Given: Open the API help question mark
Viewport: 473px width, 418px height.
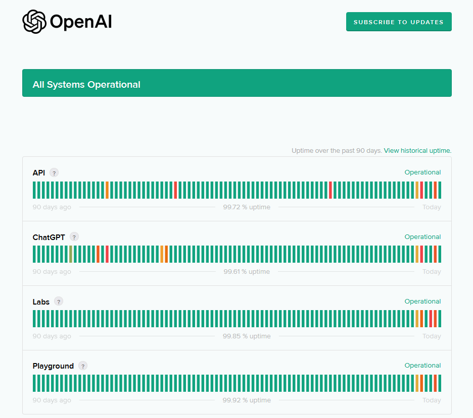Looking at the screenshot, I should pyautogui.click(x=54, y=173).
